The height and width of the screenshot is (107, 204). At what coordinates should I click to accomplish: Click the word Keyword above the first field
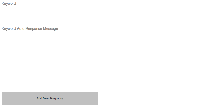point(9,3)
